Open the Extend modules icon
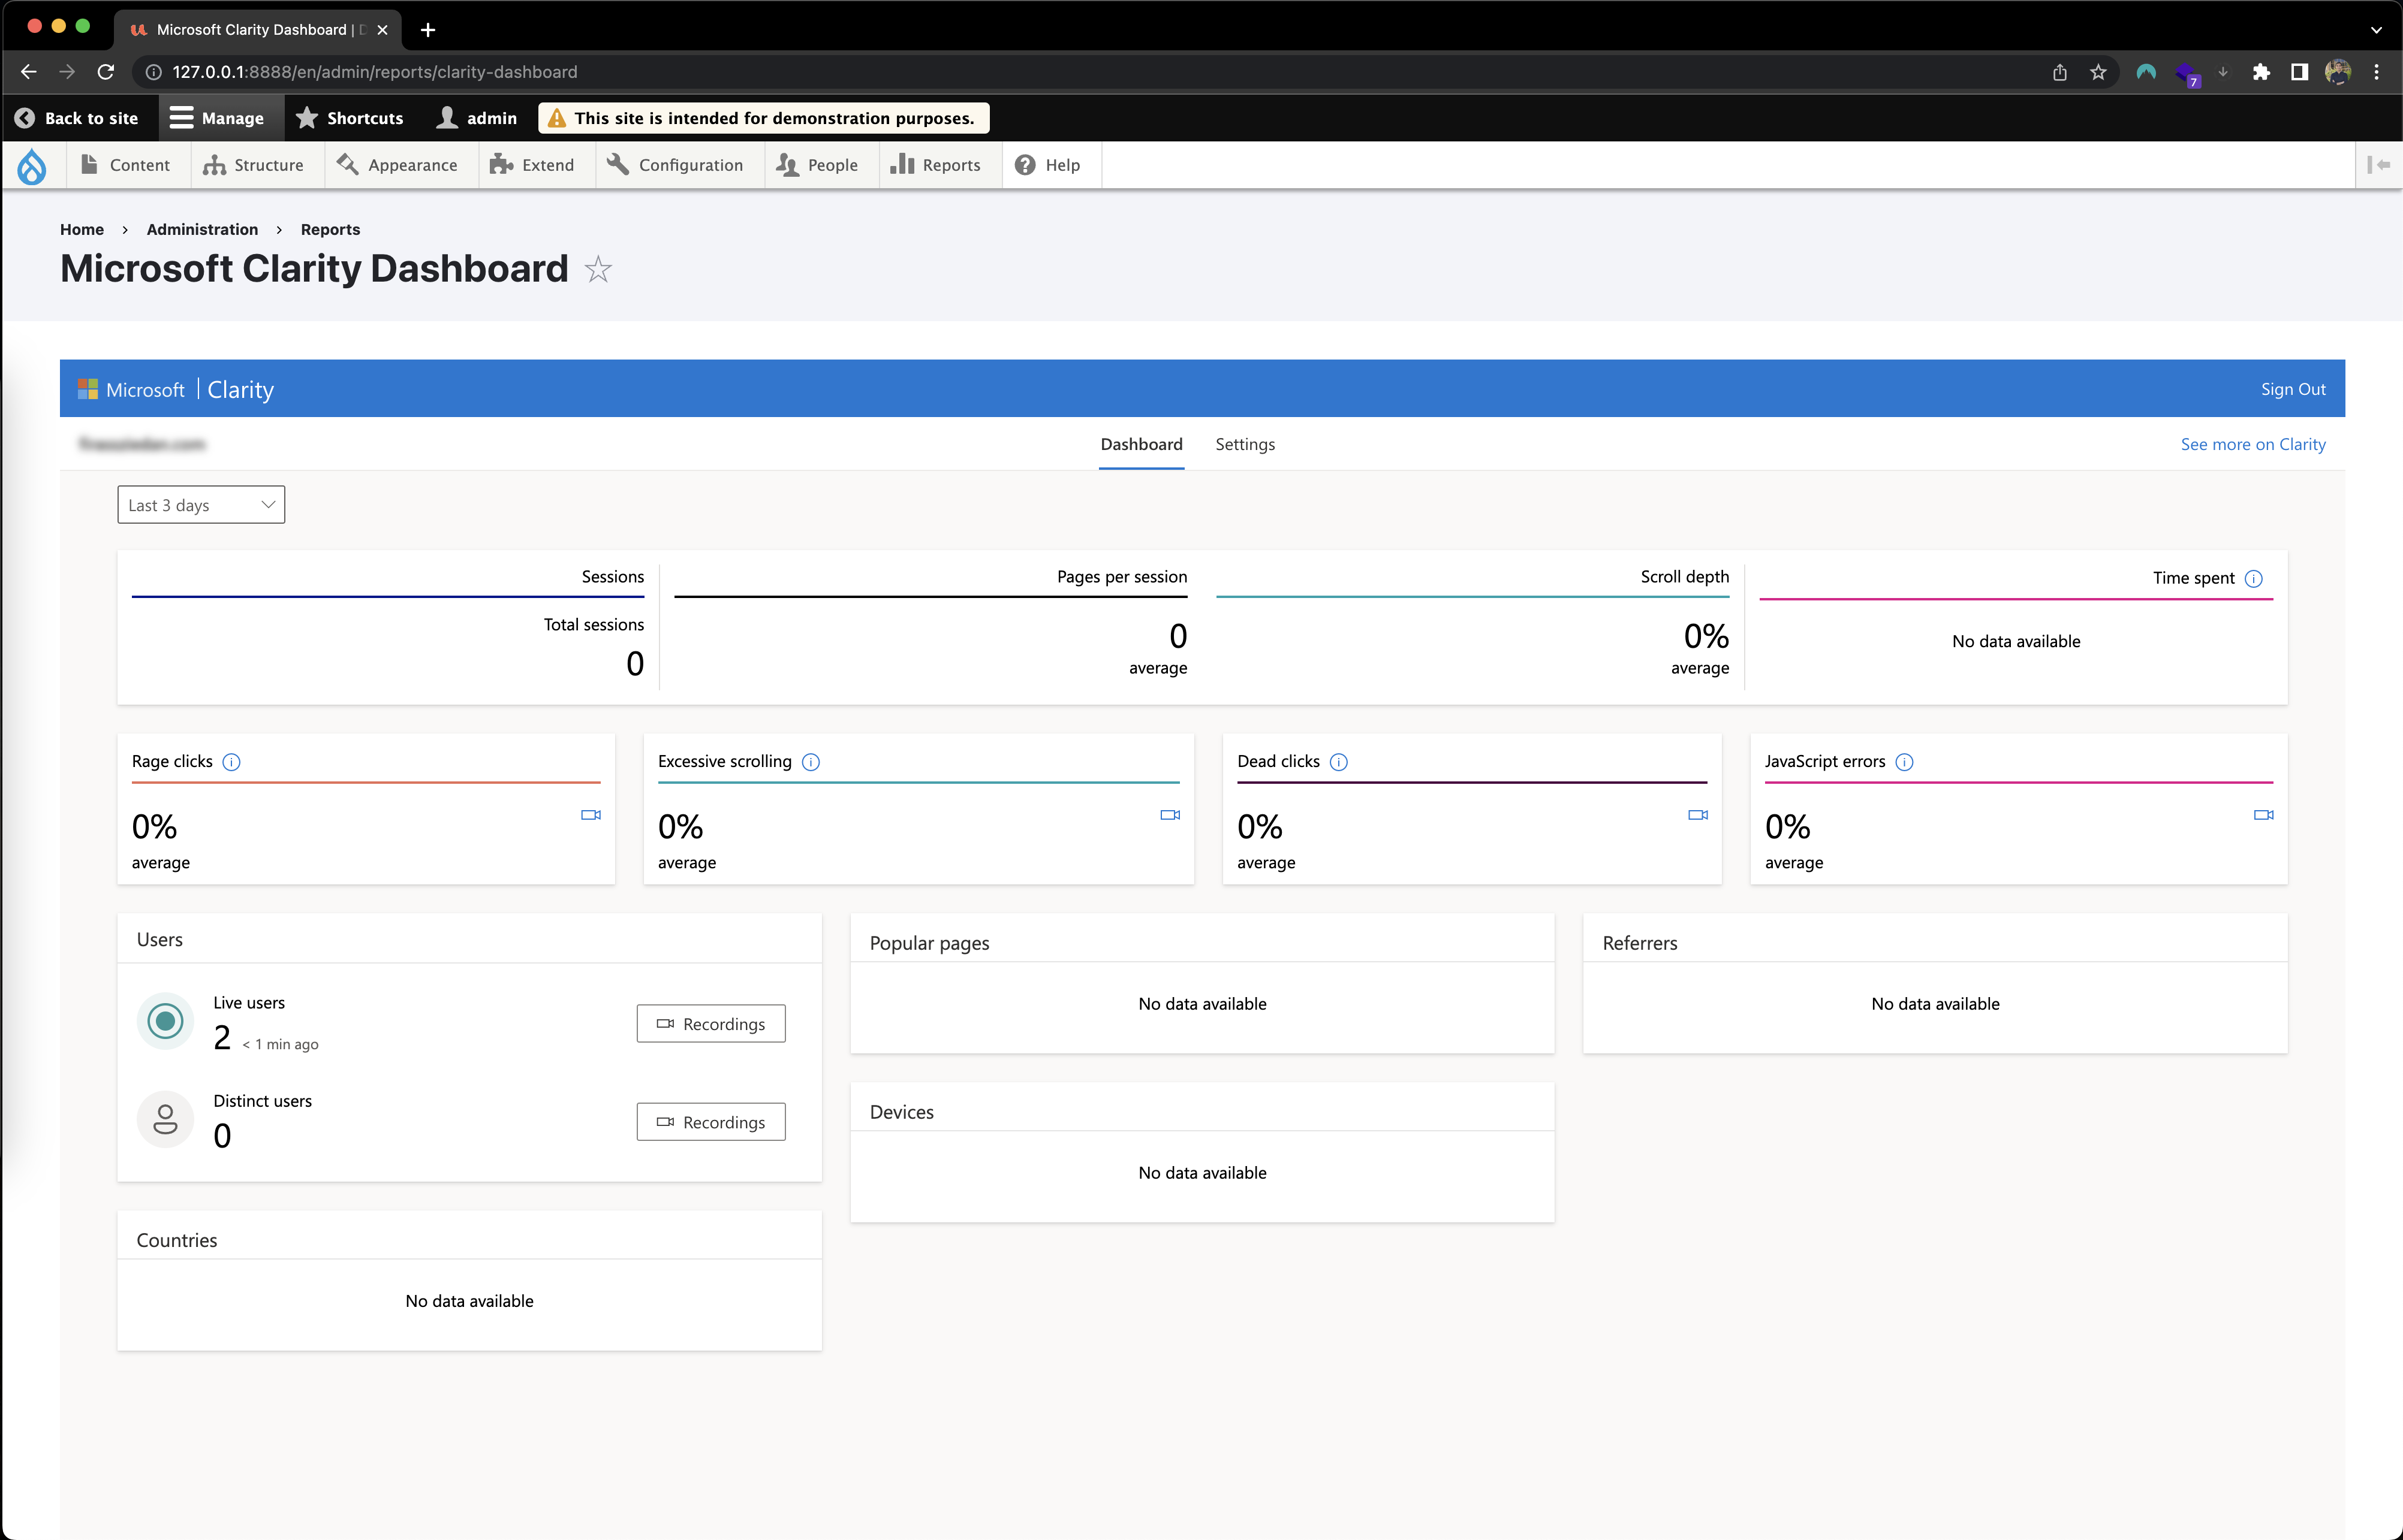Viewport: 2403px width, 1540px height. [501, 165]
